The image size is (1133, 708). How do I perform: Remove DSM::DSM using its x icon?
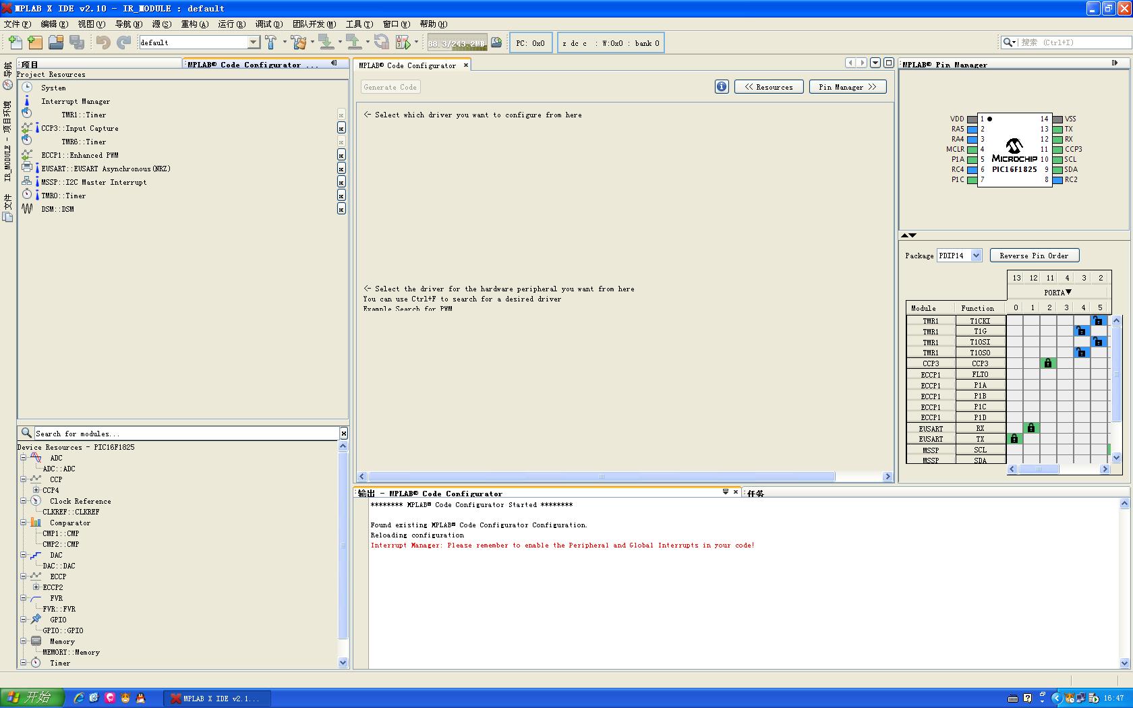(341, 209)
